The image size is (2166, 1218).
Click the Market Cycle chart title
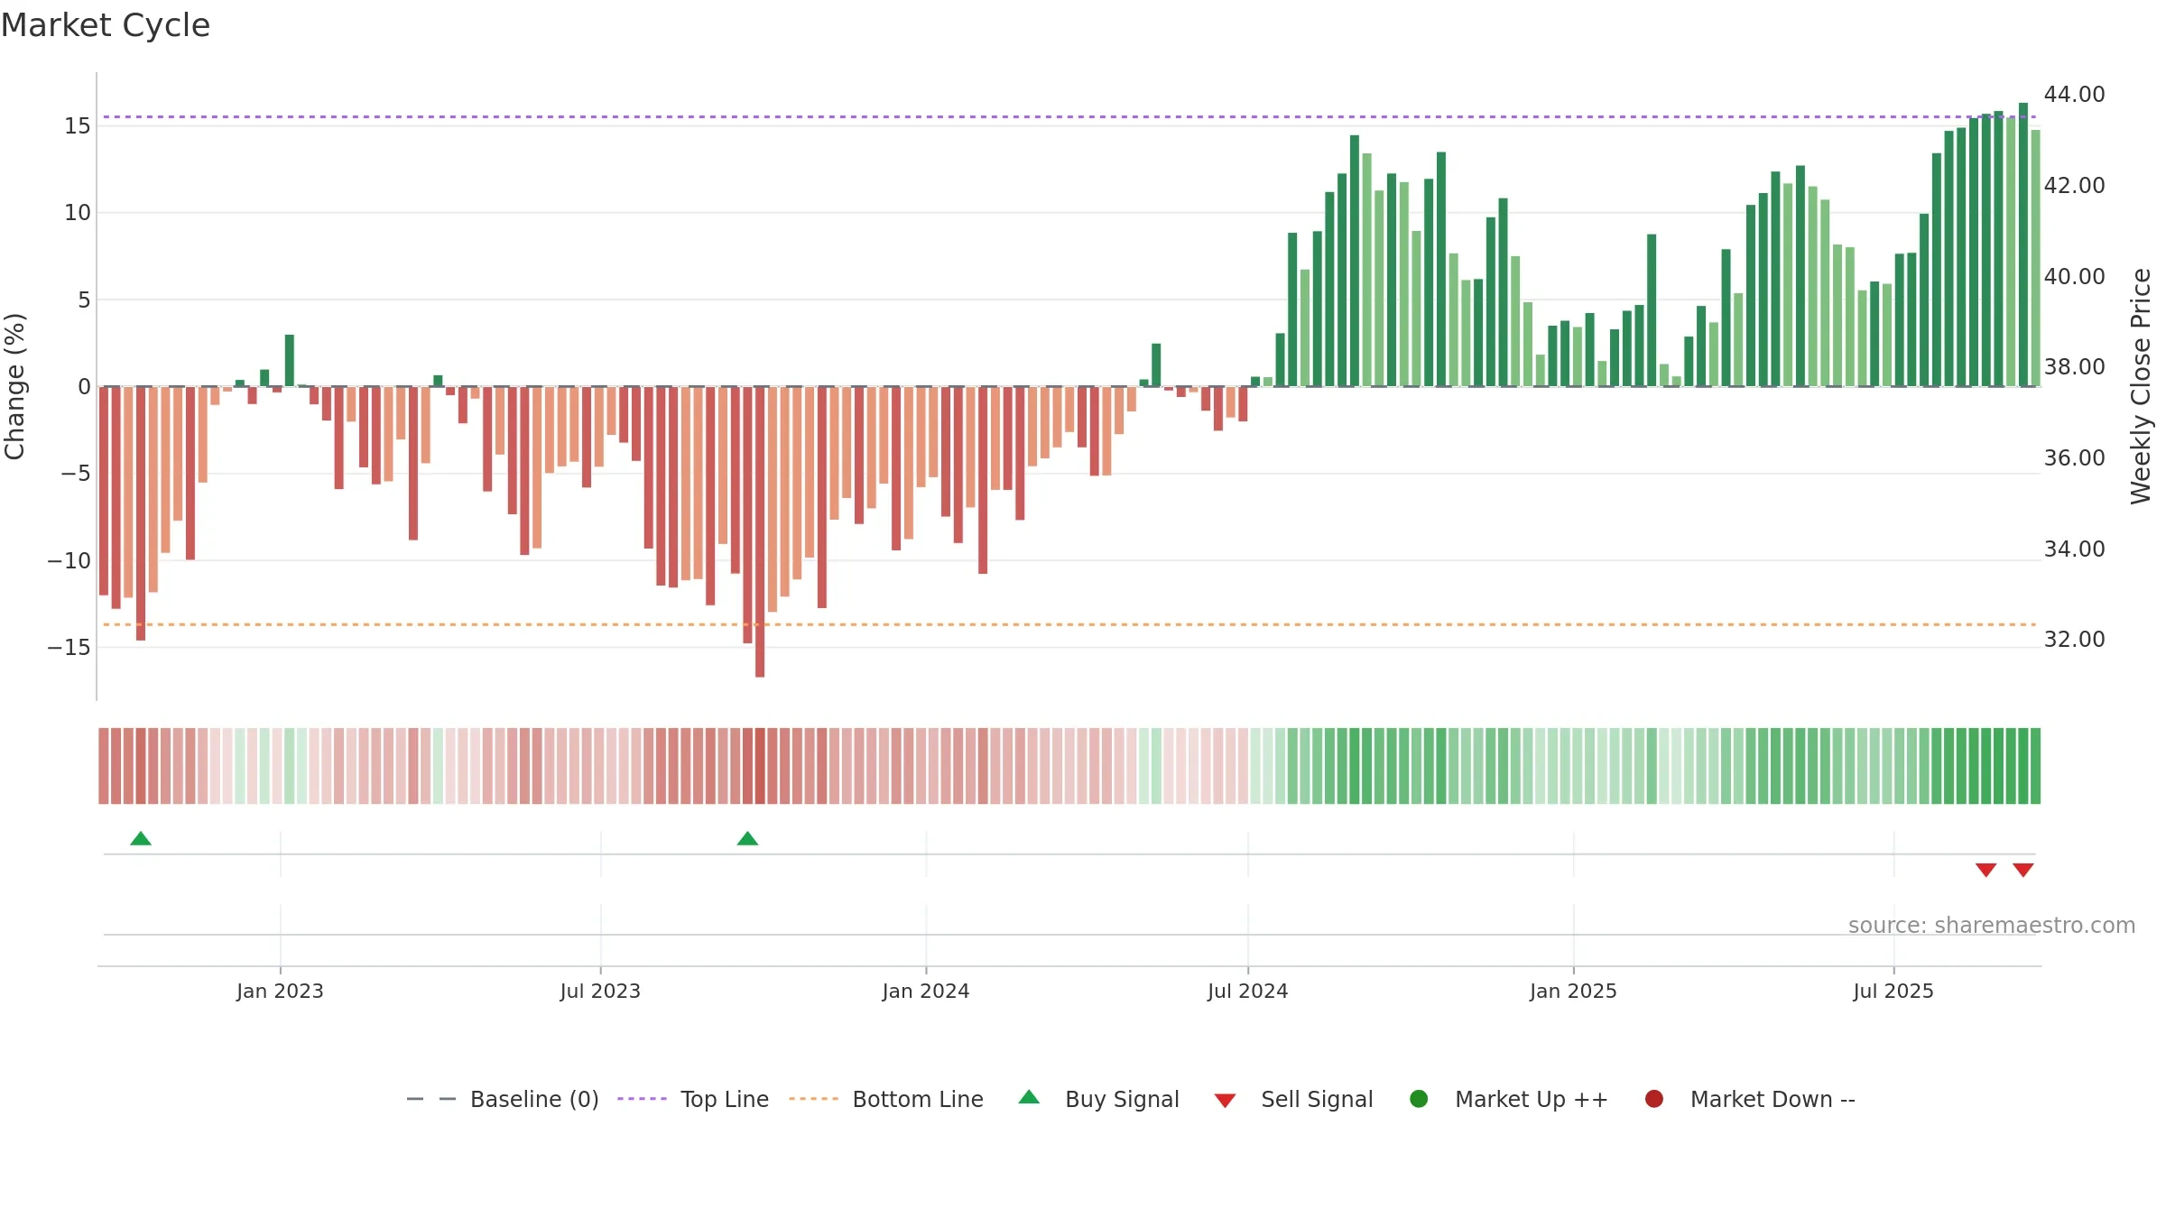106,25
